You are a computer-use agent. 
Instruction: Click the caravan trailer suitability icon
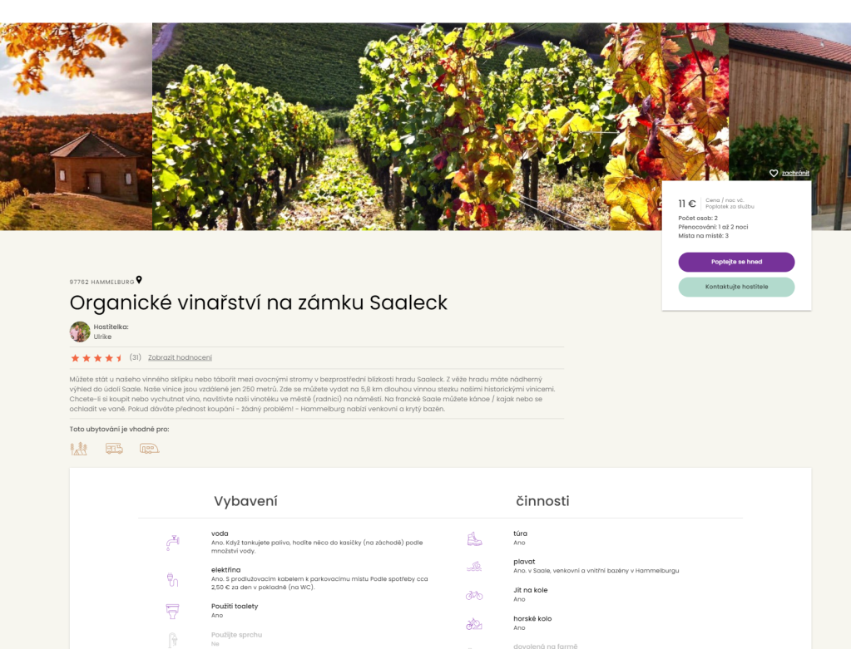click(149, 449)
